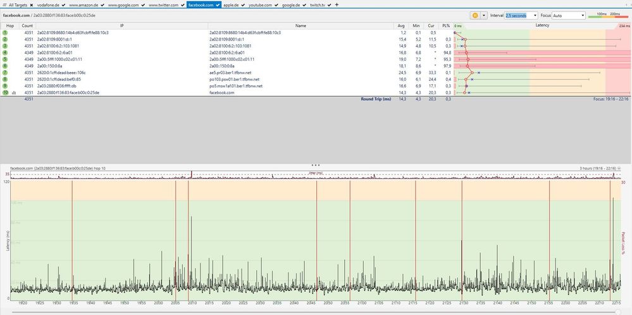Toggle the checkmark on twitch.tv tab
Viewport: 632px width, 315px height.
[329, 4]
